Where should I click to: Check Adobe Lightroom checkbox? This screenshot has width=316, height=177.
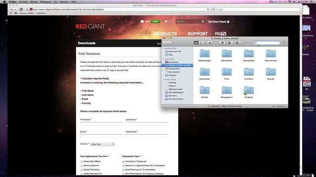coord(81,166)
